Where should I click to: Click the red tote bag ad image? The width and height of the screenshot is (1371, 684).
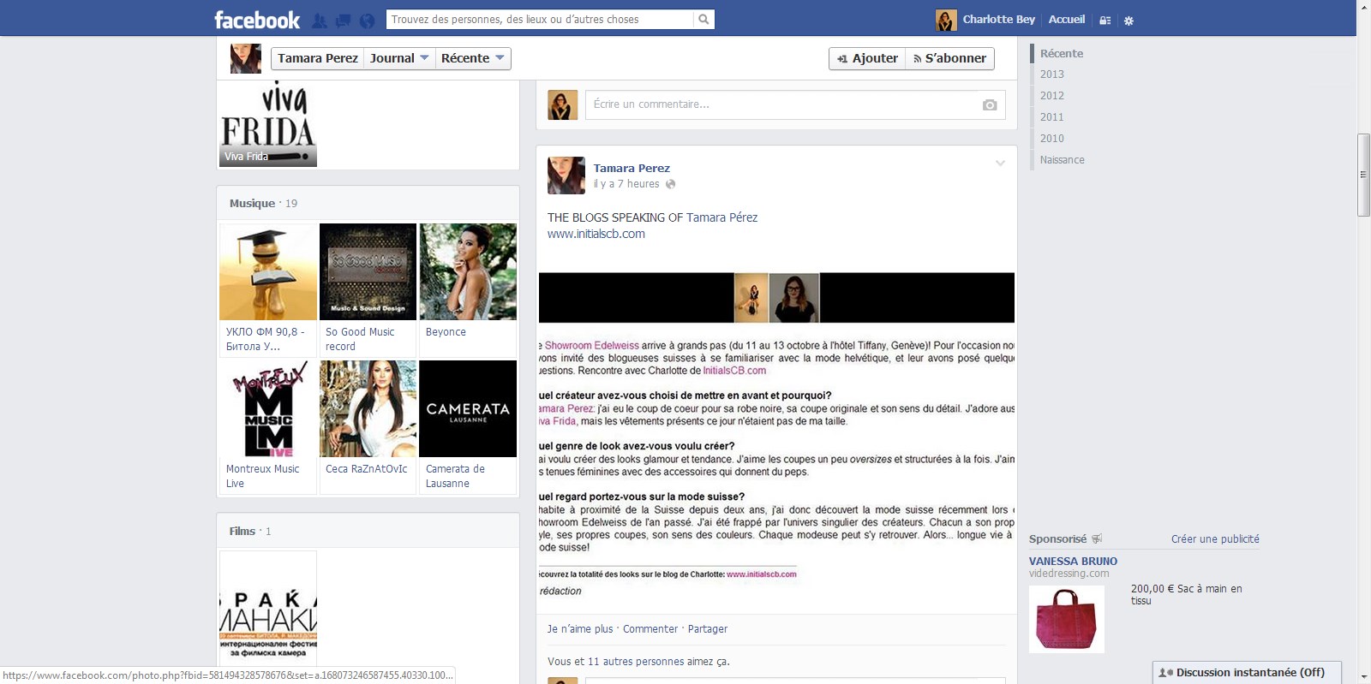point(1067,619)
